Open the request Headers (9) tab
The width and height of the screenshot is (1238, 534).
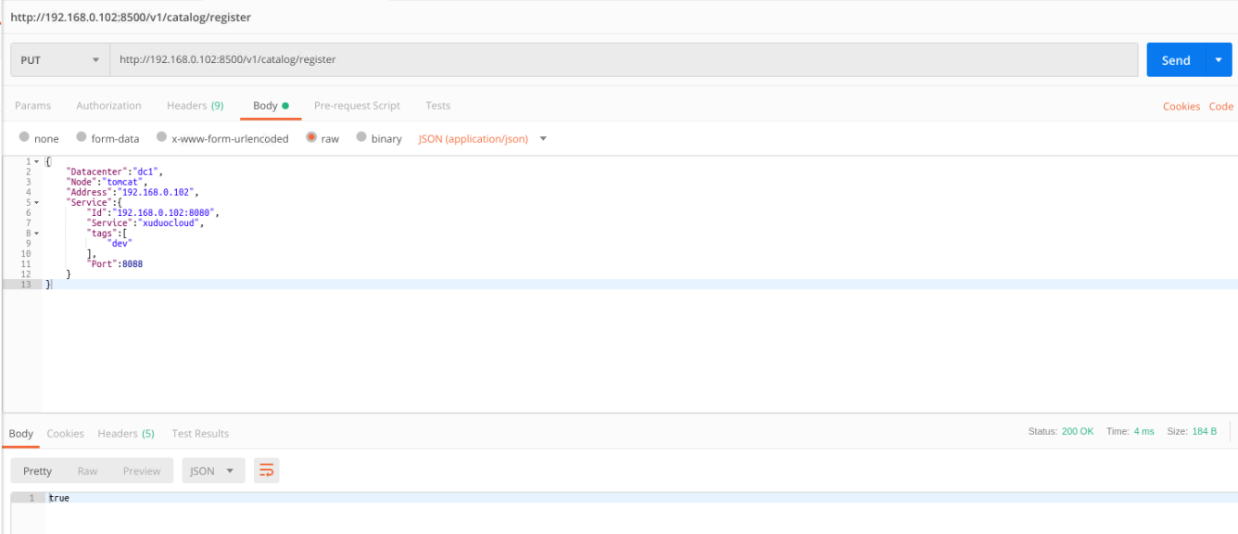click(x=195, y=106)
